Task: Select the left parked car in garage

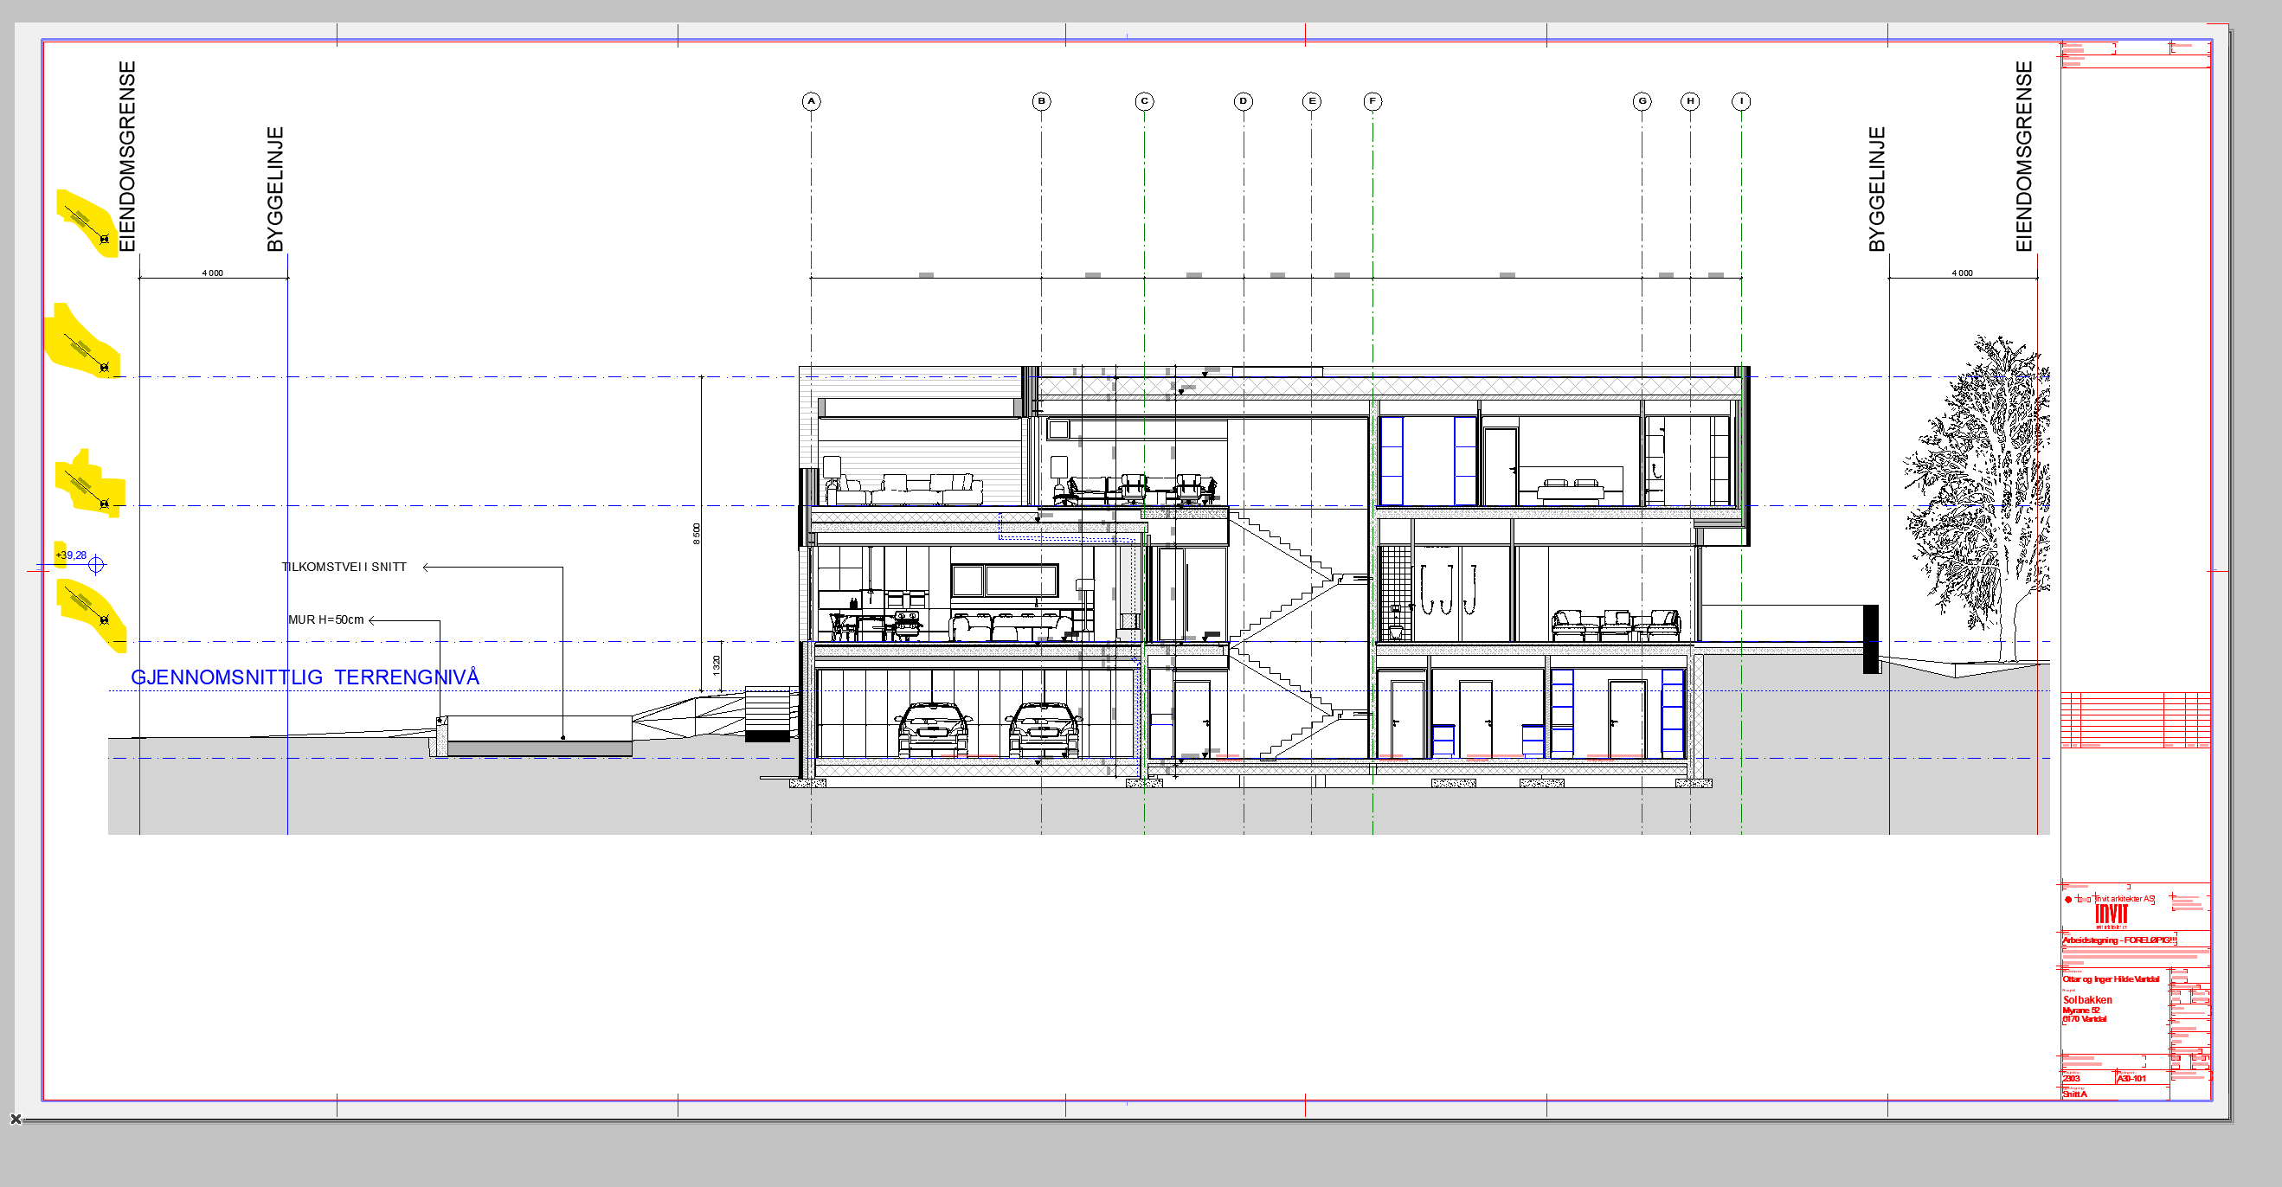Action: pyautogui.click(x=933, y=729)
